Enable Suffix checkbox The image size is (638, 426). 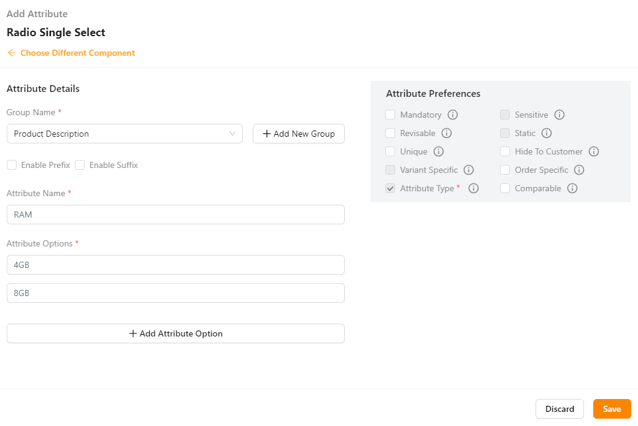point(80,165)
